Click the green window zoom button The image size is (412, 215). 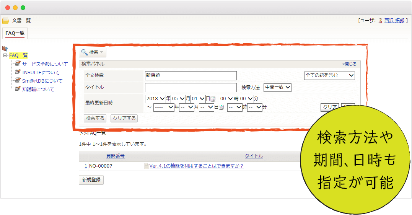click(x=23, y=8)
